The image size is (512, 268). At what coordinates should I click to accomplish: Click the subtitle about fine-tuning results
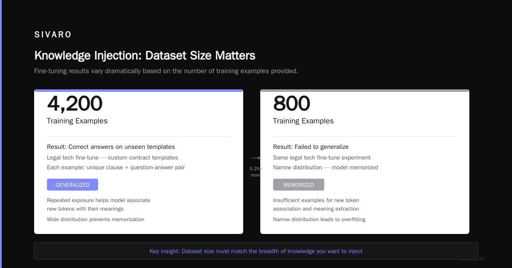(x=166, y=71)
